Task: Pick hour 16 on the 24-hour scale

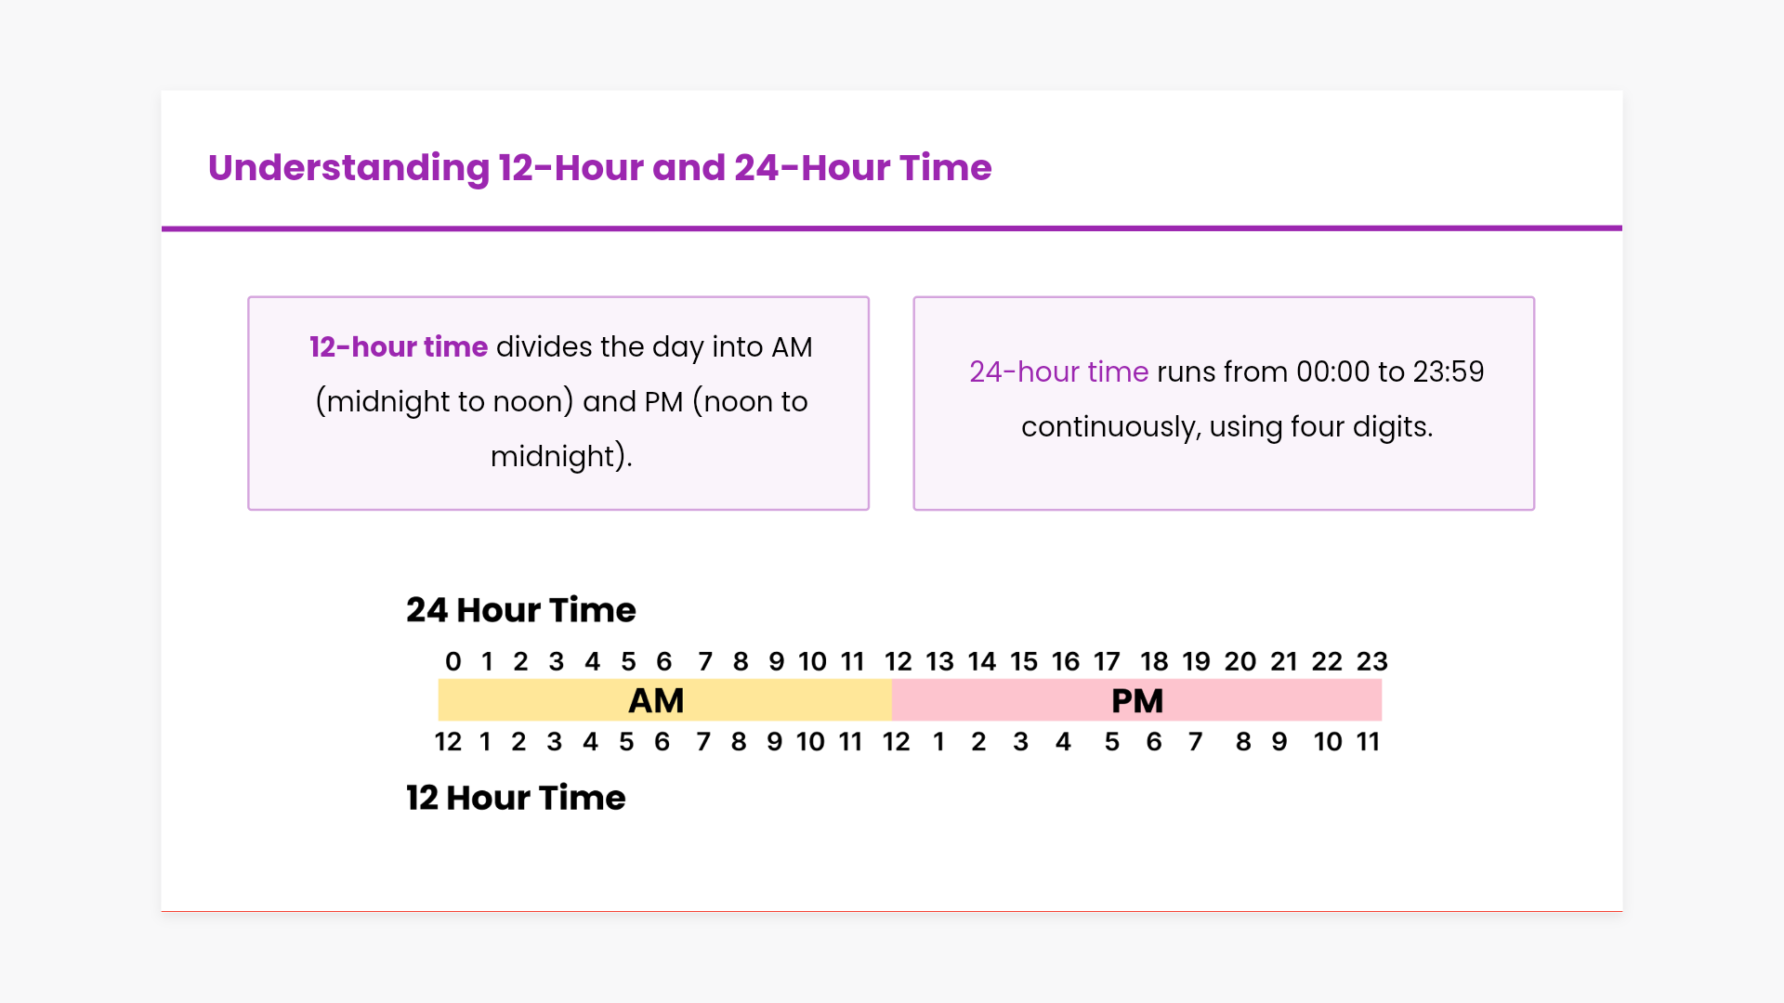Action: coord(1066,662)
